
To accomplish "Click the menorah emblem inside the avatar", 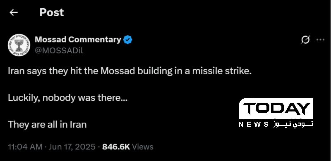I will coord(19,45).
